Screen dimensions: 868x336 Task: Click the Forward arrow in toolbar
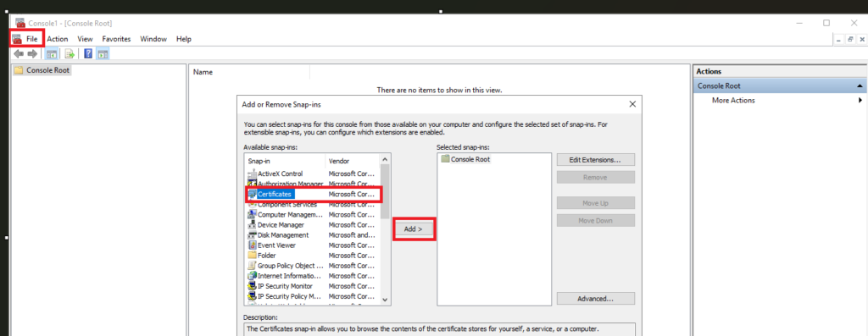tap(32, 53)
